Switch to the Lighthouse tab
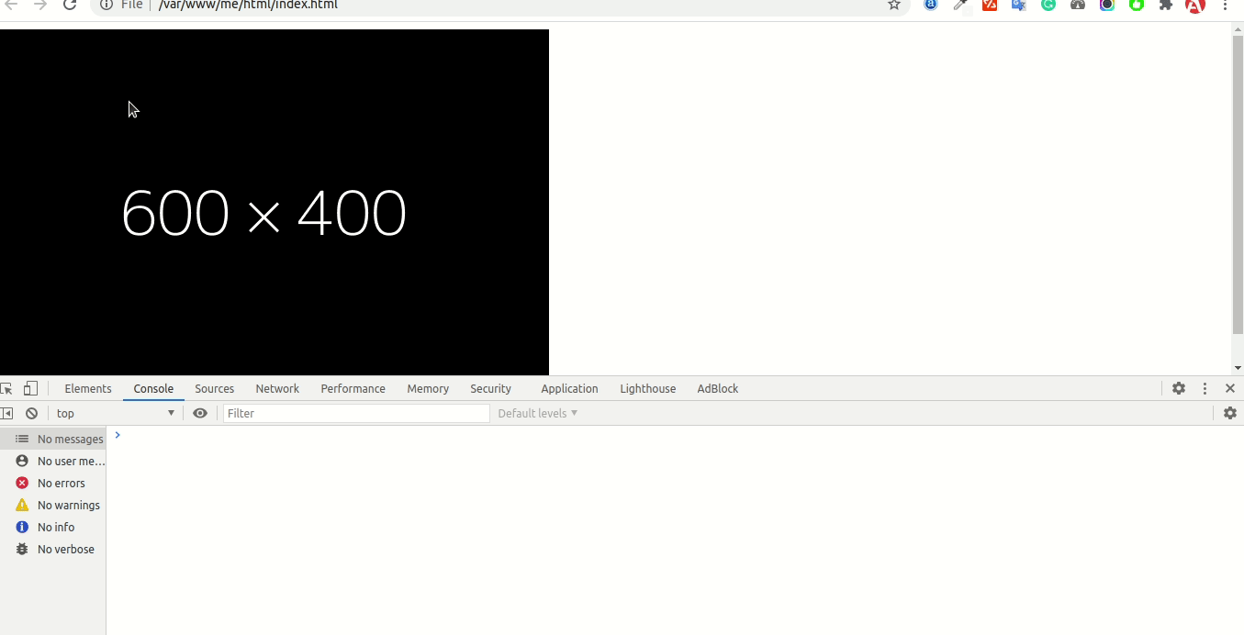1244x635 pixels. 647,388
